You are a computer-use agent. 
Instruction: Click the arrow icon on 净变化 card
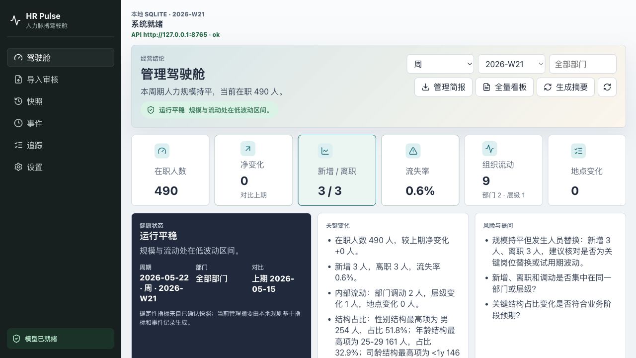pyautogui.click(x=247, y=149)
